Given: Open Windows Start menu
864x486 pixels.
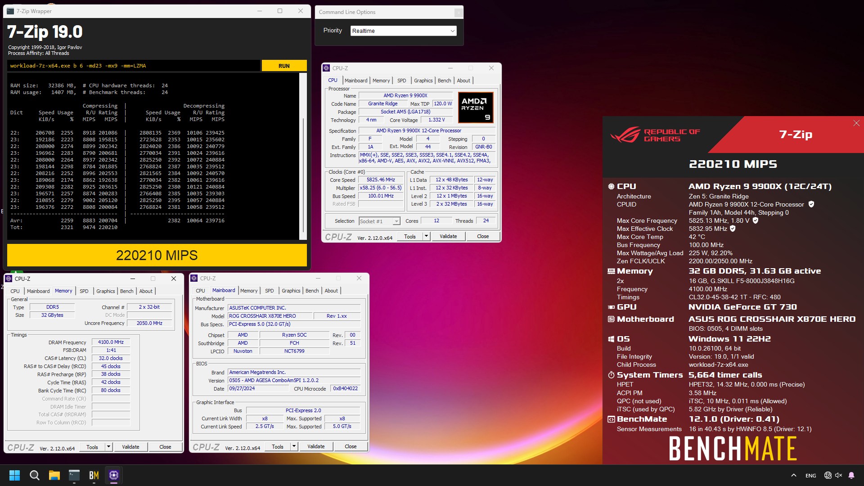Looking at the screenshot, I should coord(14,475).
